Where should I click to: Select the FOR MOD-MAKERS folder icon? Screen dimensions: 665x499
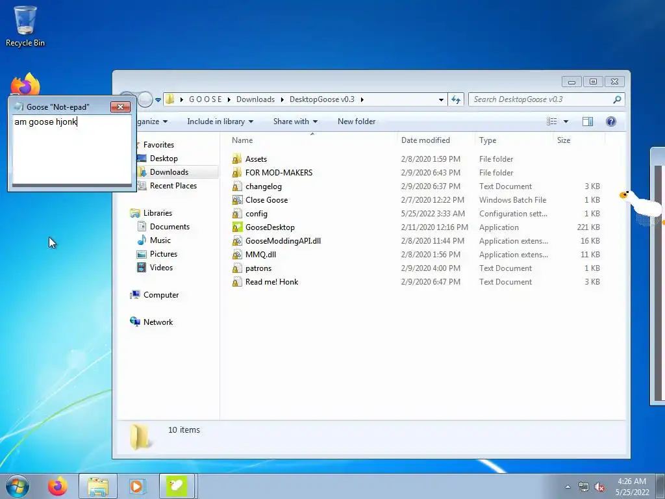point(237,173)
